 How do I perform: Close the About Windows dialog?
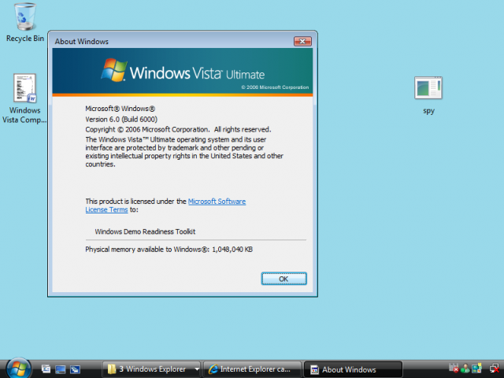(x=302, y=42)
